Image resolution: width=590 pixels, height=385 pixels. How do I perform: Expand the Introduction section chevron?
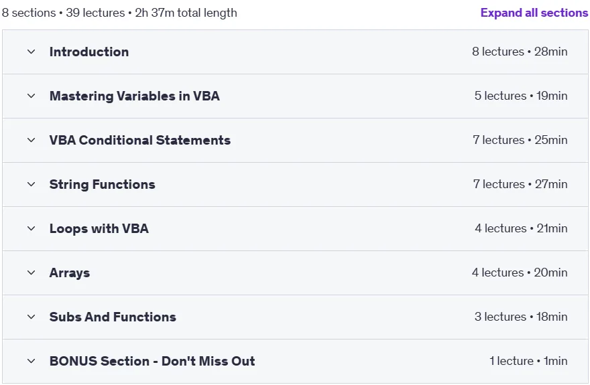tap(32, 52)
